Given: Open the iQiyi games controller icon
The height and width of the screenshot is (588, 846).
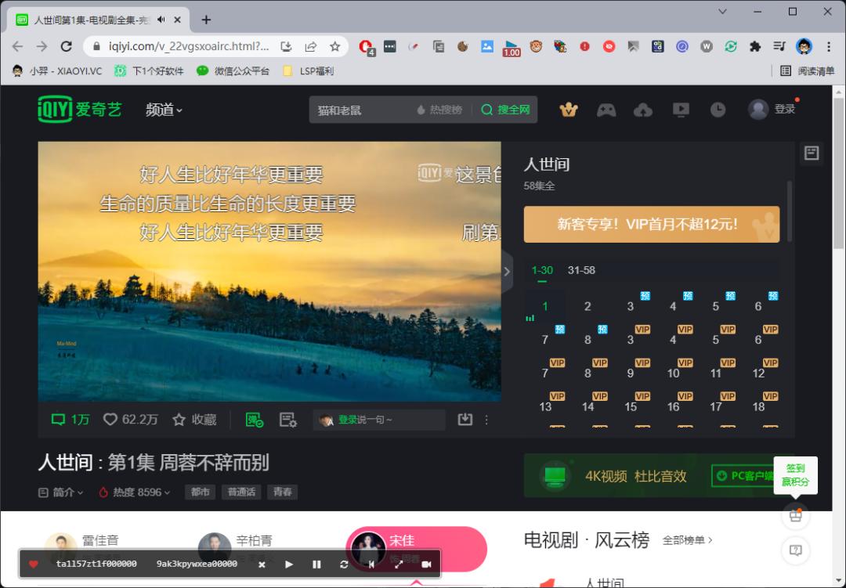Looking at the screenshot, I should coord(606,110).
